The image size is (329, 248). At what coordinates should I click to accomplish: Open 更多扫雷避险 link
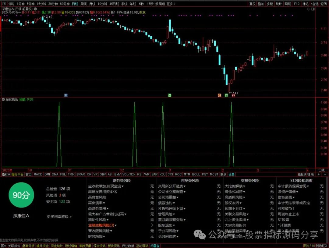pyautogui.click(x=59, y=217)
